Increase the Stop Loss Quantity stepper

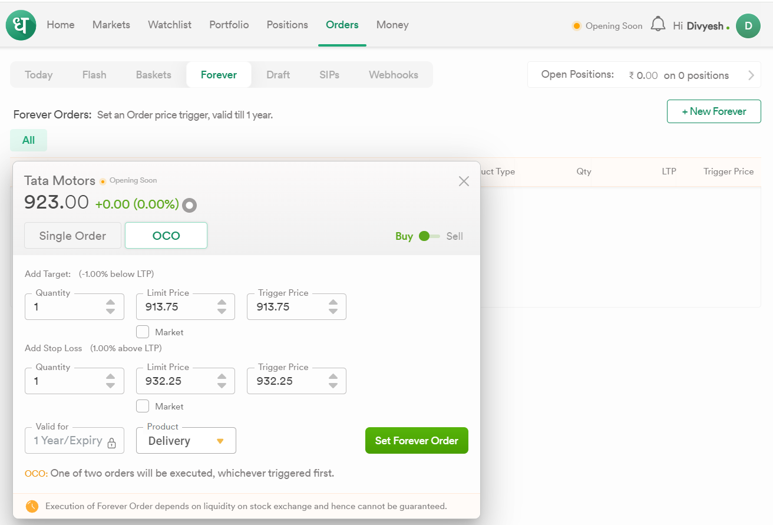[110, 377]
